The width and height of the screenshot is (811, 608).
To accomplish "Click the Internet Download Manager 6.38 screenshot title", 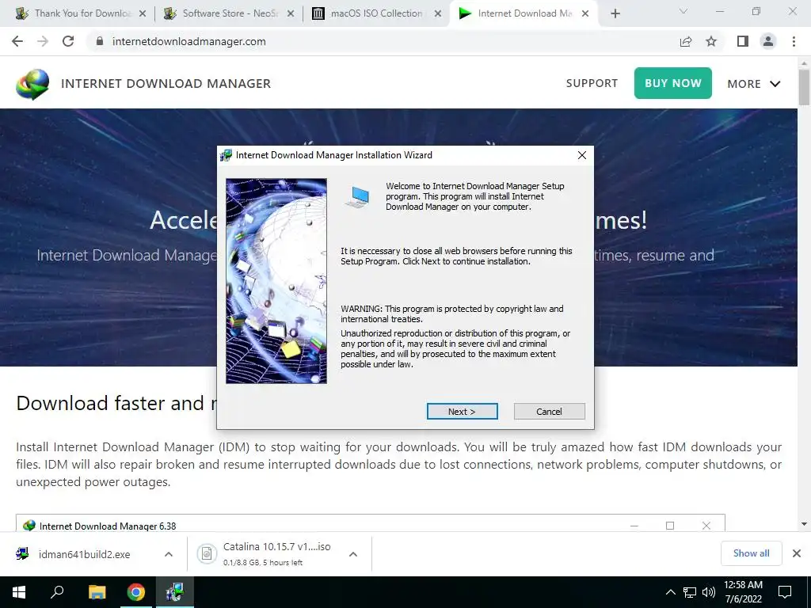I will pyautogui.click(x=108, y=526).
